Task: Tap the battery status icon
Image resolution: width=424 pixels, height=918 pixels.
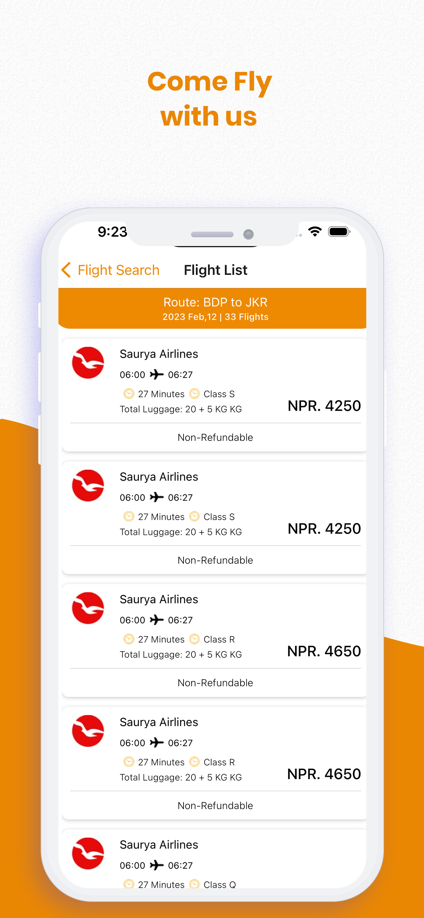Action: pos(339,232)
